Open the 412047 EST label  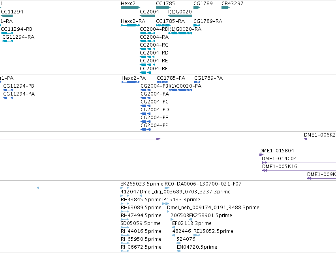click(x=130, y=192)
